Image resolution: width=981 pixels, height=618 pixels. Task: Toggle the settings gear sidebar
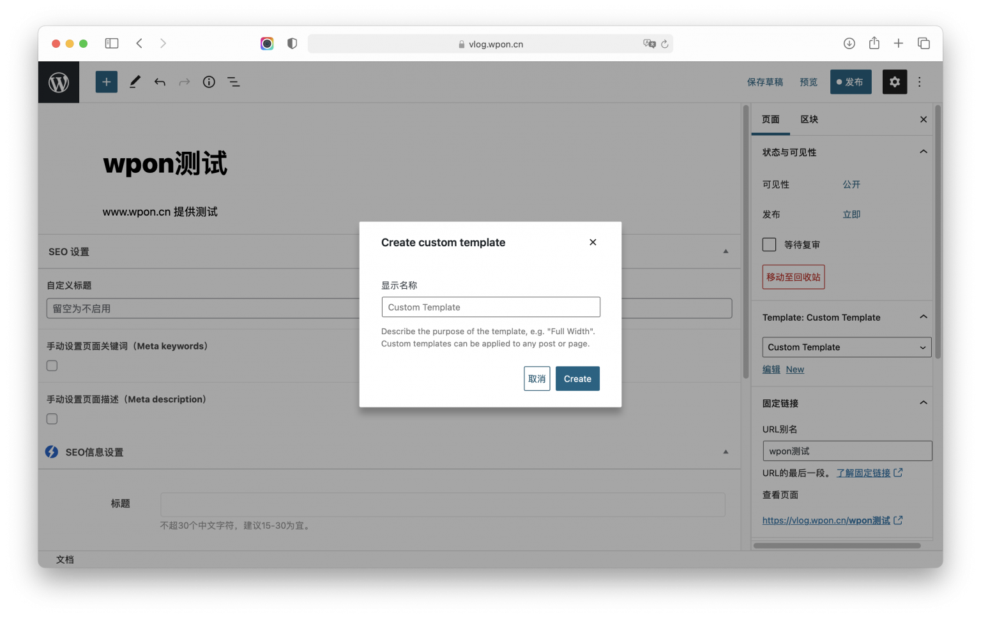(895, 82)
